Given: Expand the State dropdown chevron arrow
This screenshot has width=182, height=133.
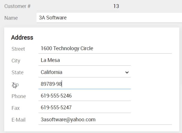Looking at the screenshot, I should click(x=127, y=73).
